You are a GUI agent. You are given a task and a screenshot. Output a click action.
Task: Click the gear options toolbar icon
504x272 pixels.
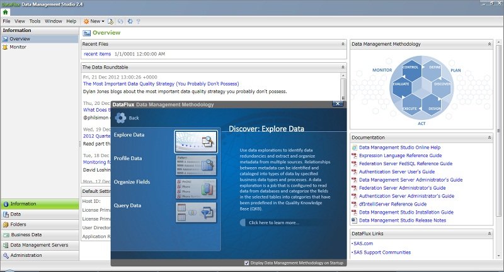[x=130, y=21]
